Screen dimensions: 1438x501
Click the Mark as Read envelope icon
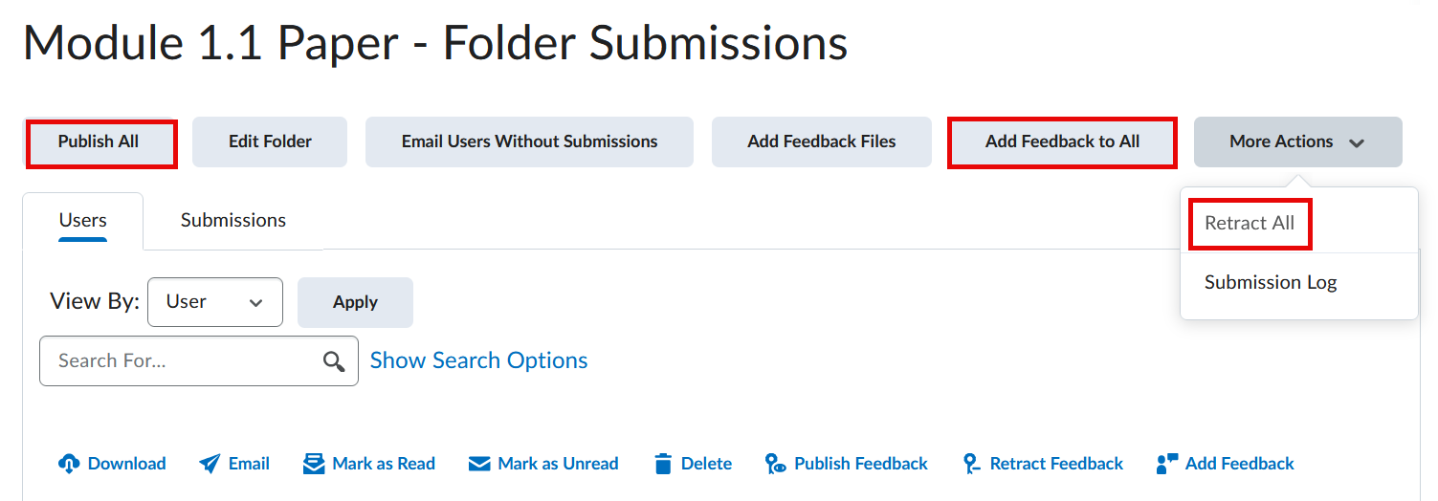point(314,464)
